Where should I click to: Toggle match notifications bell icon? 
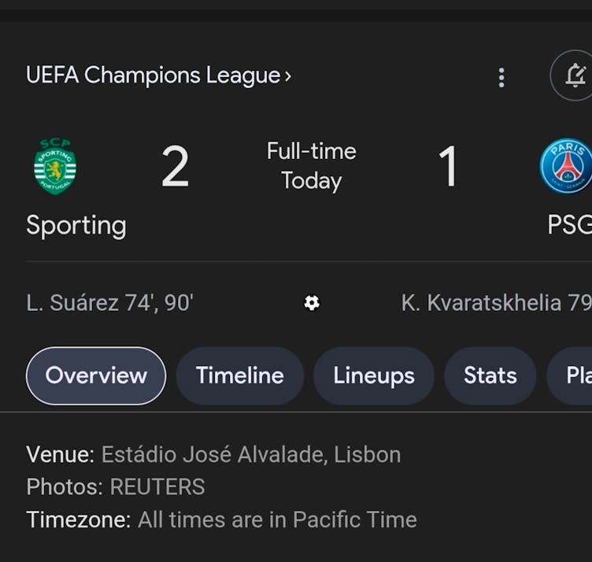pyautogui.click(x=575, y=76)
